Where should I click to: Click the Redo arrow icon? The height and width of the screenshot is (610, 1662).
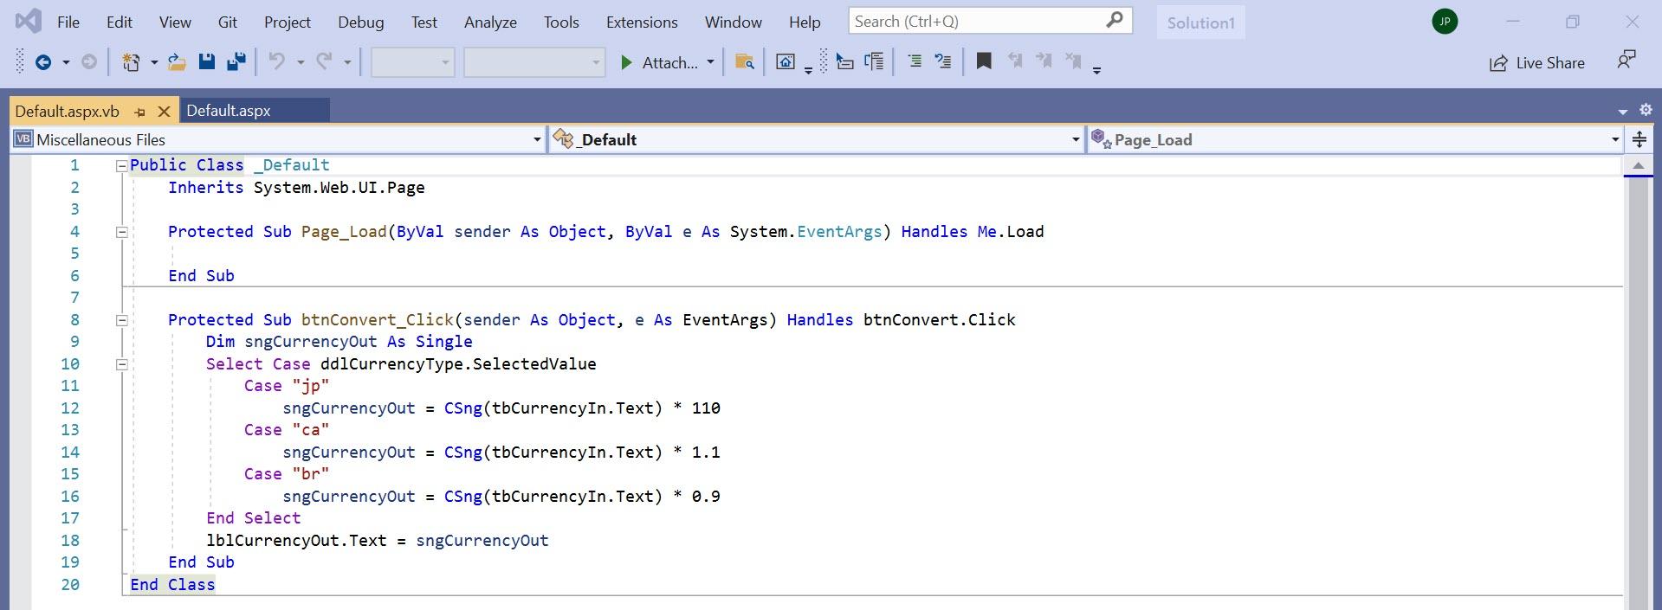tap(324, 61)
